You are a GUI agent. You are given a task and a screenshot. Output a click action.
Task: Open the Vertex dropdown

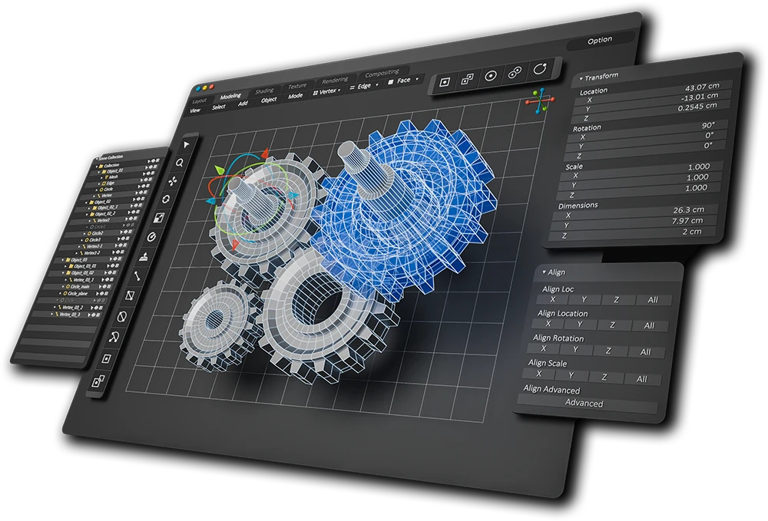330,90
